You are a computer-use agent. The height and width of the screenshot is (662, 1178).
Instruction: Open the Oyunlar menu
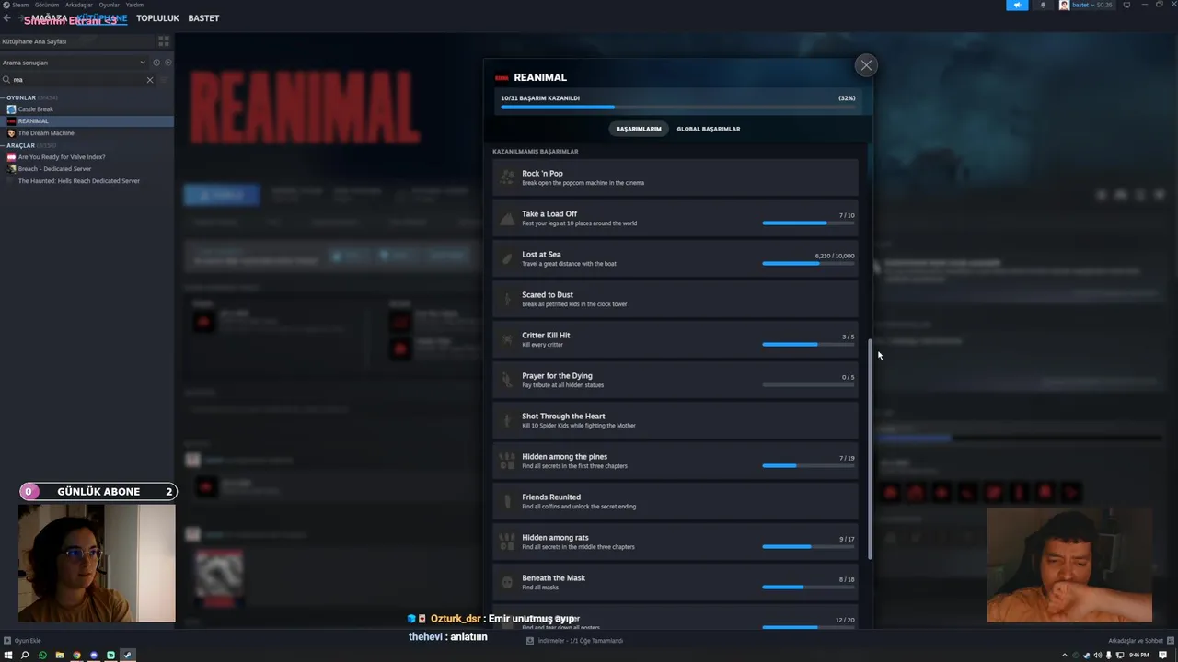[x=110, y=5]
